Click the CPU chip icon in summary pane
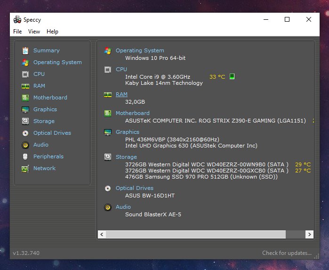329x270 pixels. click(x=108, y=70)
